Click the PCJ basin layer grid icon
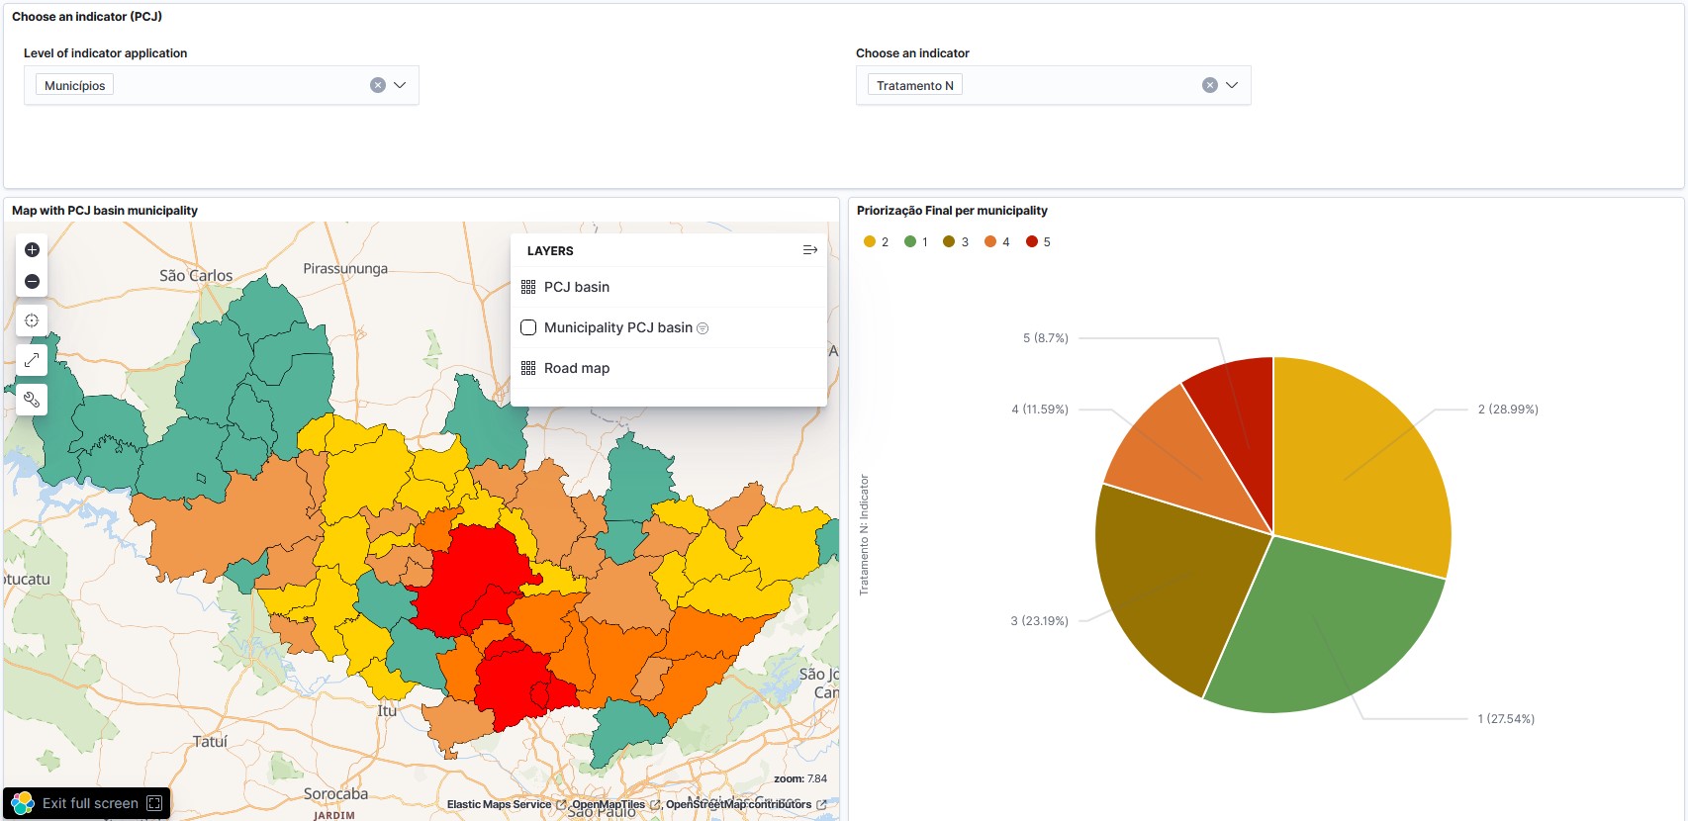 point(528,287)
